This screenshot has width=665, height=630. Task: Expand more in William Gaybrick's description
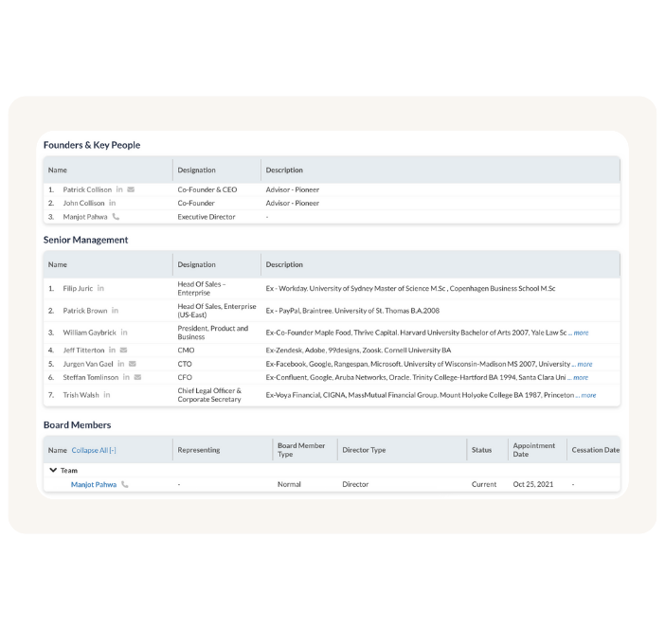[x=581, y=333]
